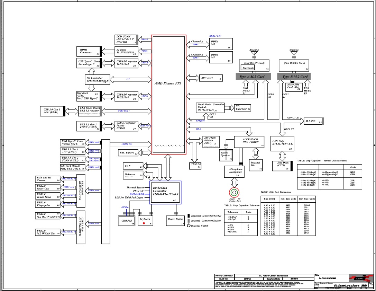This screenshot has width=376, height=291.
Task: Click the TPM 2.0 block
Action: pos(196,165)
